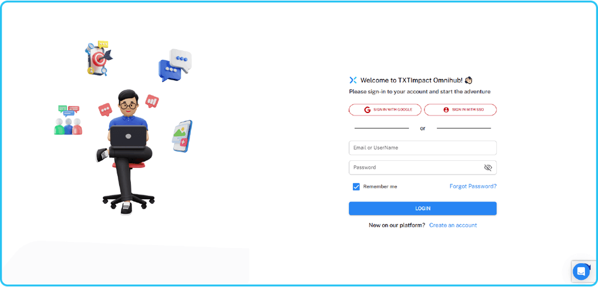Click the three people group illustration

tap(68, 120)
